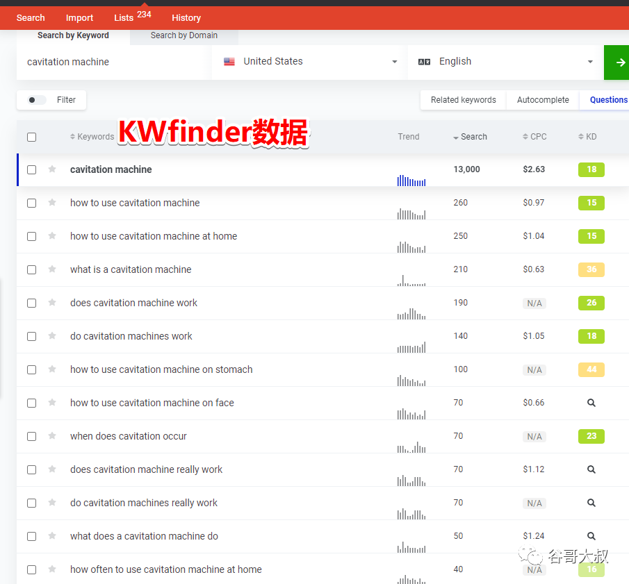Sort by the Search volume column

470,137
